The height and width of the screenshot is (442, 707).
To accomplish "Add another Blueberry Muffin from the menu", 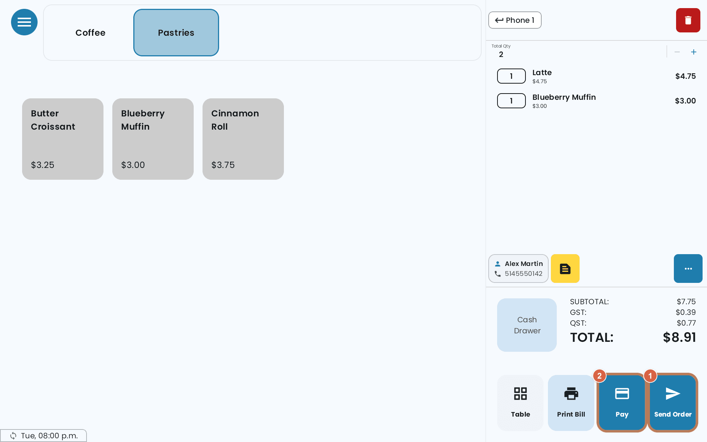I will click(x=153, y=139).
